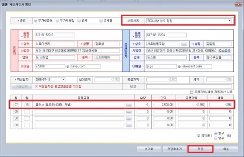Click supplier email domain naver.com field
The width and height of the screenshot is (244, 157).
pyautogui.click(x=85, y=66)
